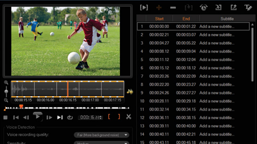The height and width of the screenshot is (144, 257).
Task: Click Start time 00:00:28.11
Action: (159, 101)
